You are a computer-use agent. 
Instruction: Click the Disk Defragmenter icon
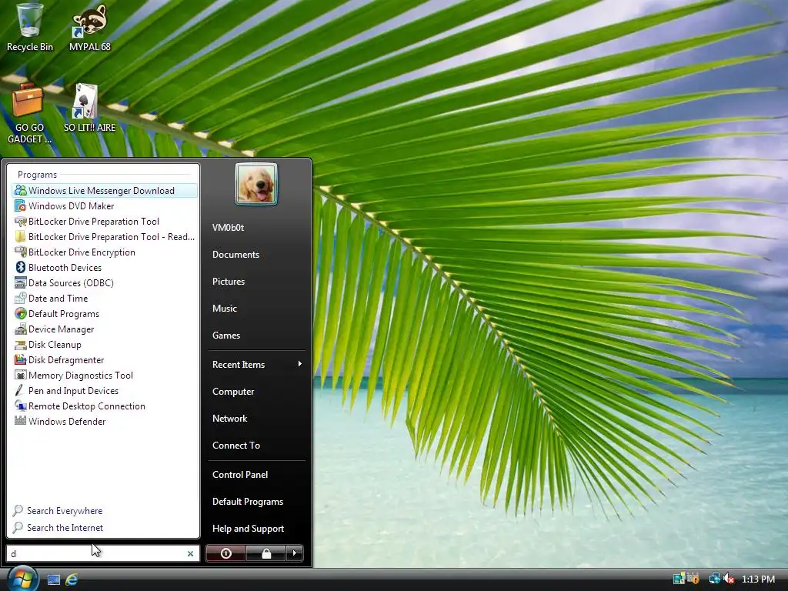(x=20, y=360)
